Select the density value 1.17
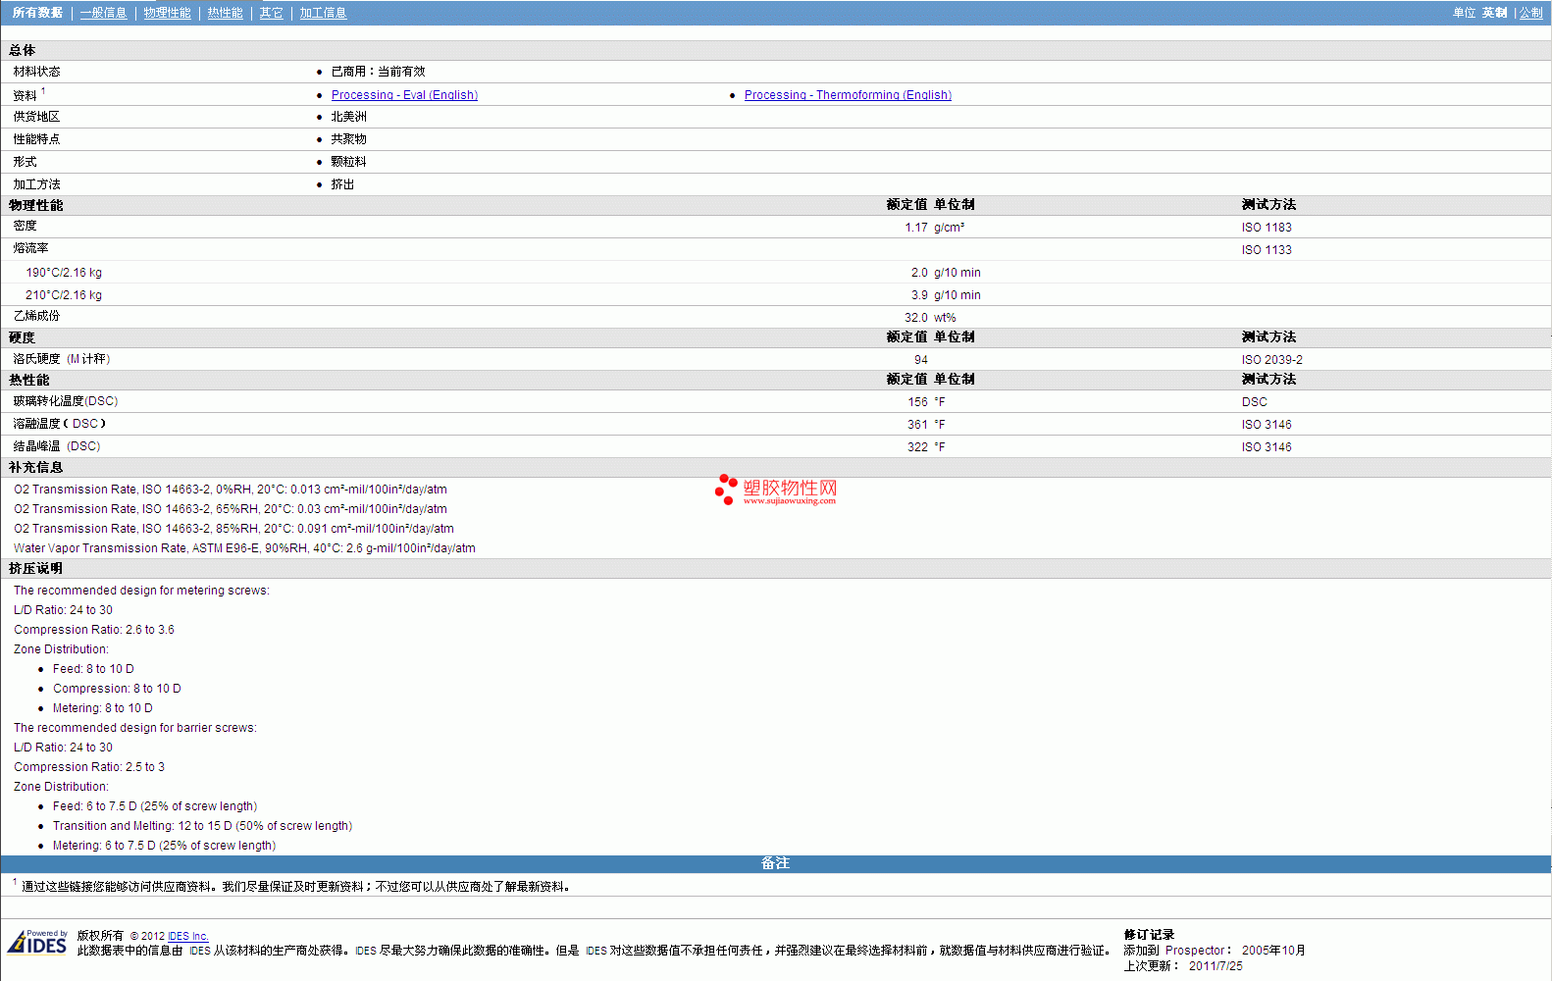This screenshot has width=1552, height=981. [x=916, y=228]
